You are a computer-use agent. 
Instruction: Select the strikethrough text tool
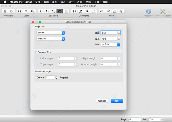pyautogui.click(x=87, y=11)
